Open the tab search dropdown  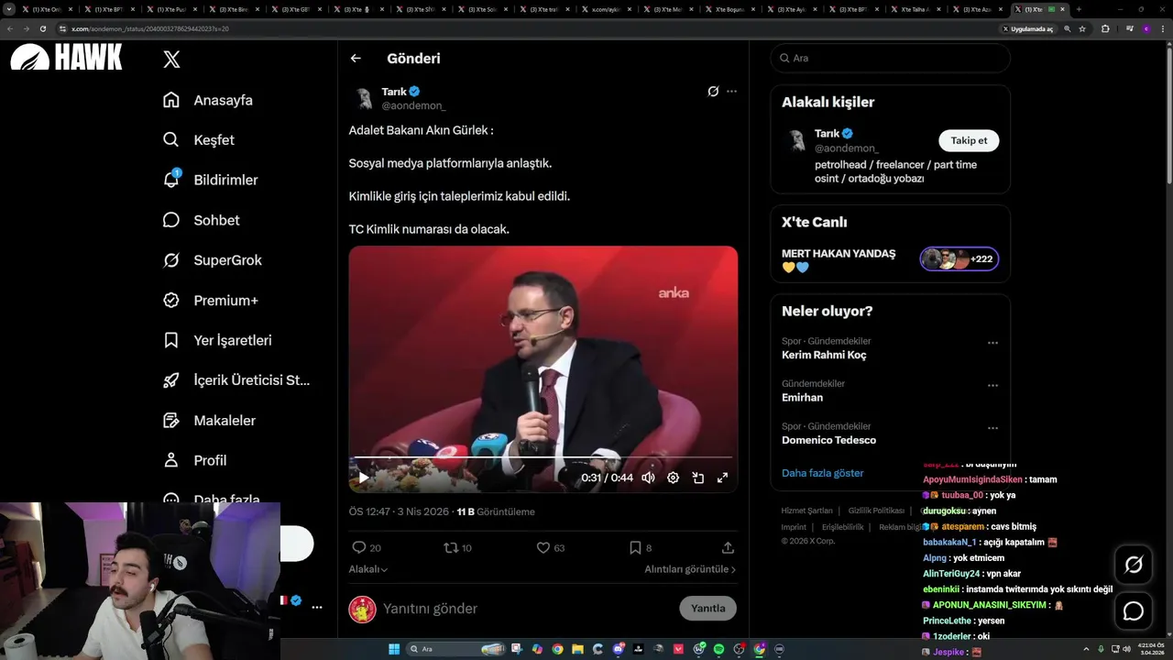coord(9,9)
